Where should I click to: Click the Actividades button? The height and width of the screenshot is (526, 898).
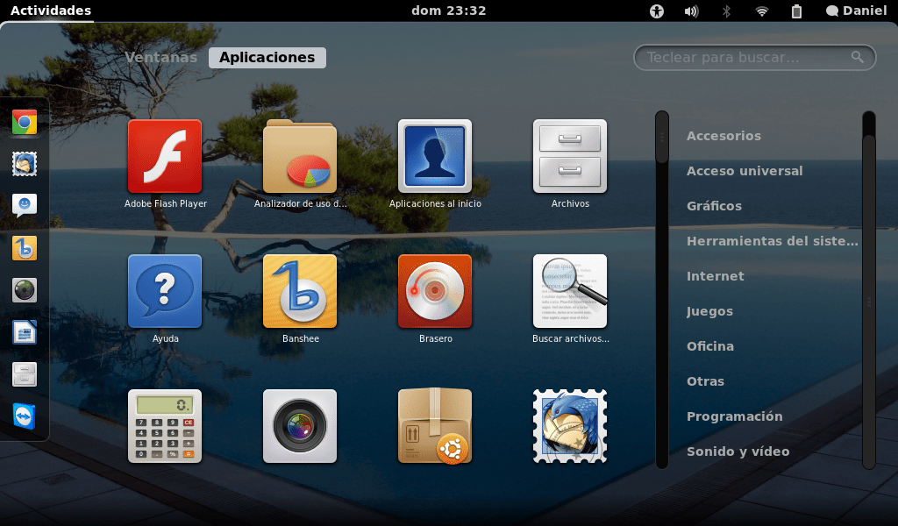50,11
